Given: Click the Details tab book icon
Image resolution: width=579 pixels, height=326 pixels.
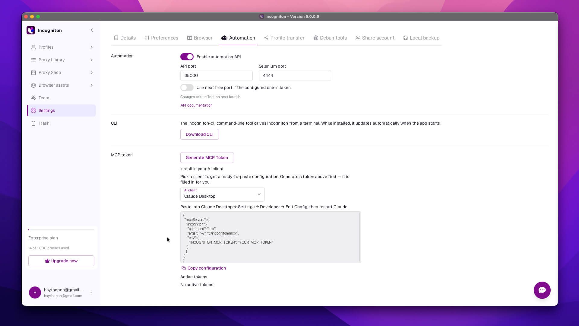Looking at the screenshot, I should coord(116,38).
